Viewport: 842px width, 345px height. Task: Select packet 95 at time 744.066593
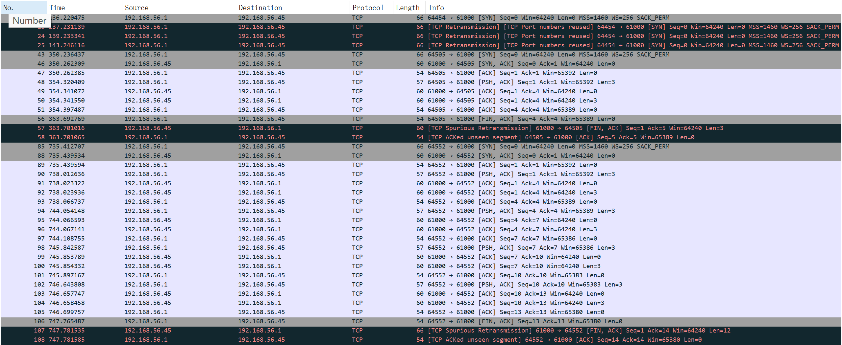coord(421,220)
